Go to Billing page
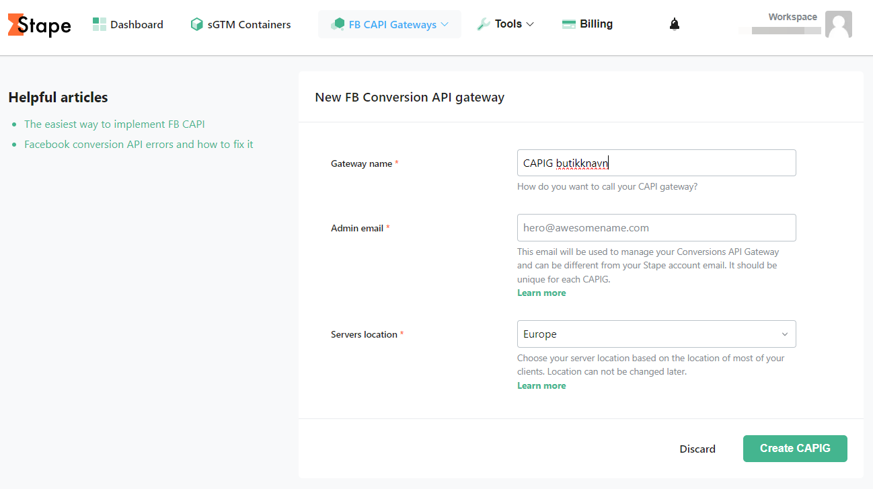The height and width of the screenshot is (489, 873). click(597, 24)
